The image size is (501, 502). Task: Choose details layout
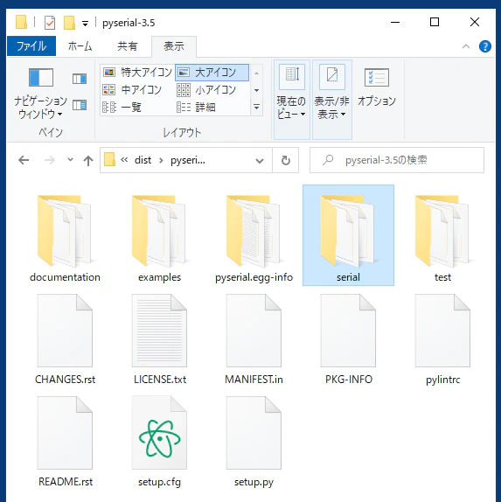click(x=196, y=107)
